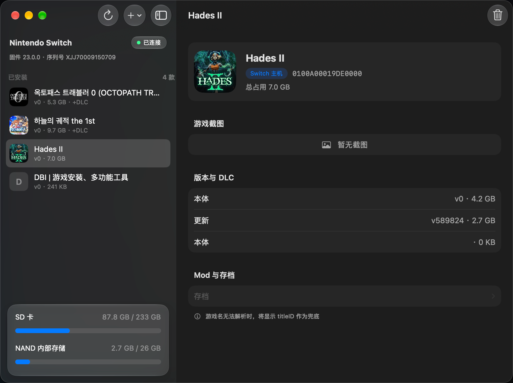Open the plus add dropdown button
The image size is (513, 383).
coord(135,15)
